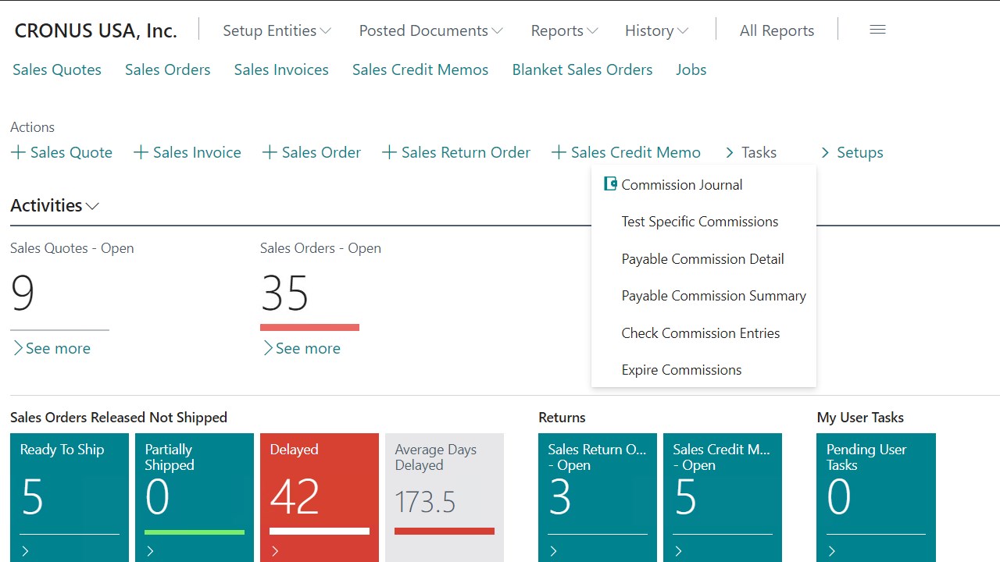Click the plus icon for Sales Return Order

(x=389, y=152)
